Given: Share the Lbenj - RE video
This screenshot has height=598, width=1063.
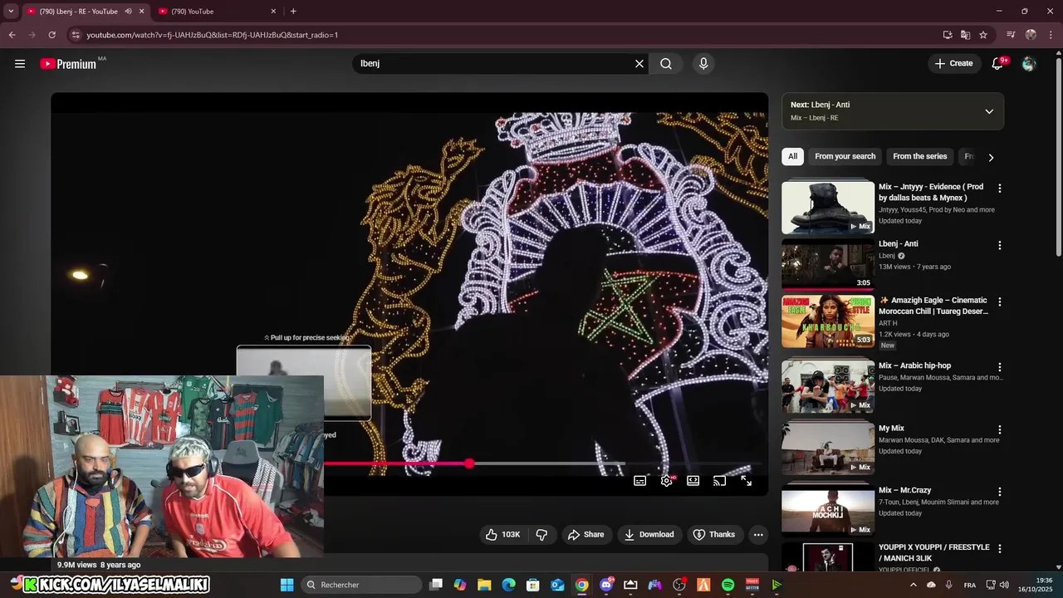Looking at the screenshot, I should pos(586,534).
